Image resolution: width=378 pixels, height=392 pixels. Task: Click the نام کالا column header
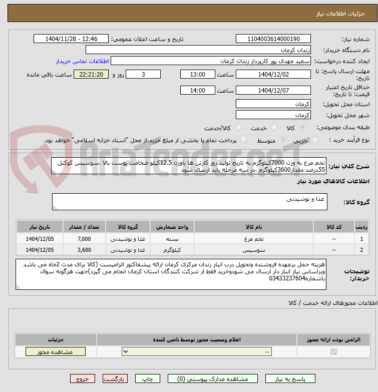click(254, 227)
